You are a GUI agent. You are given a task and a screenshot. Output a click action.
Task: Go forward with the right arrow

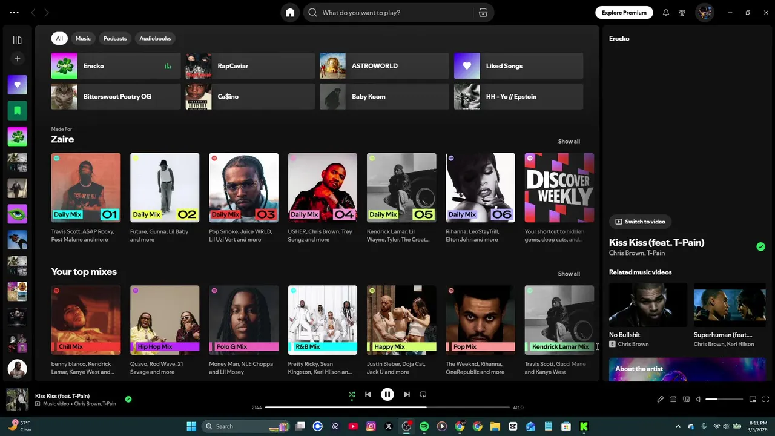tap(47, 12)
